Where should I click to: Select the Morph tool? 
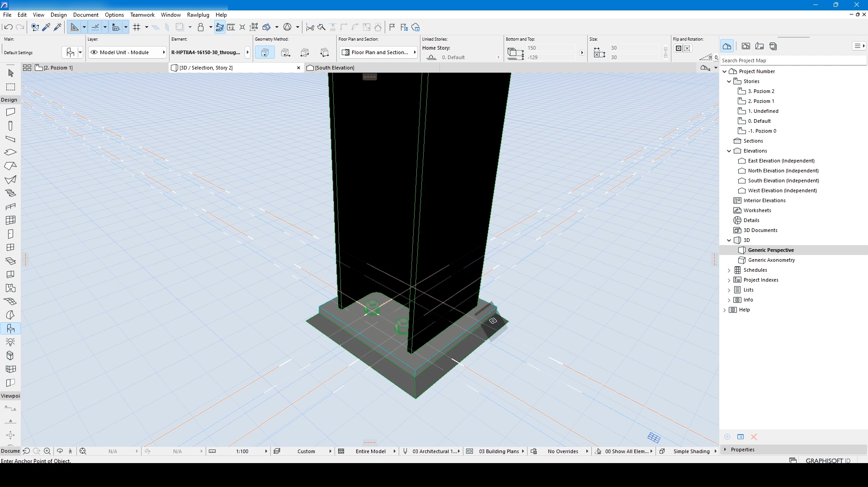coord(10,315)
